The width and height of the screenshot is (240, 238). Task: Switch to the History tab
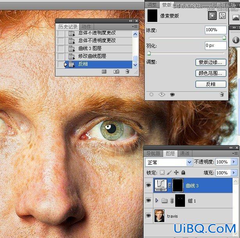click(x=68, y=27)
